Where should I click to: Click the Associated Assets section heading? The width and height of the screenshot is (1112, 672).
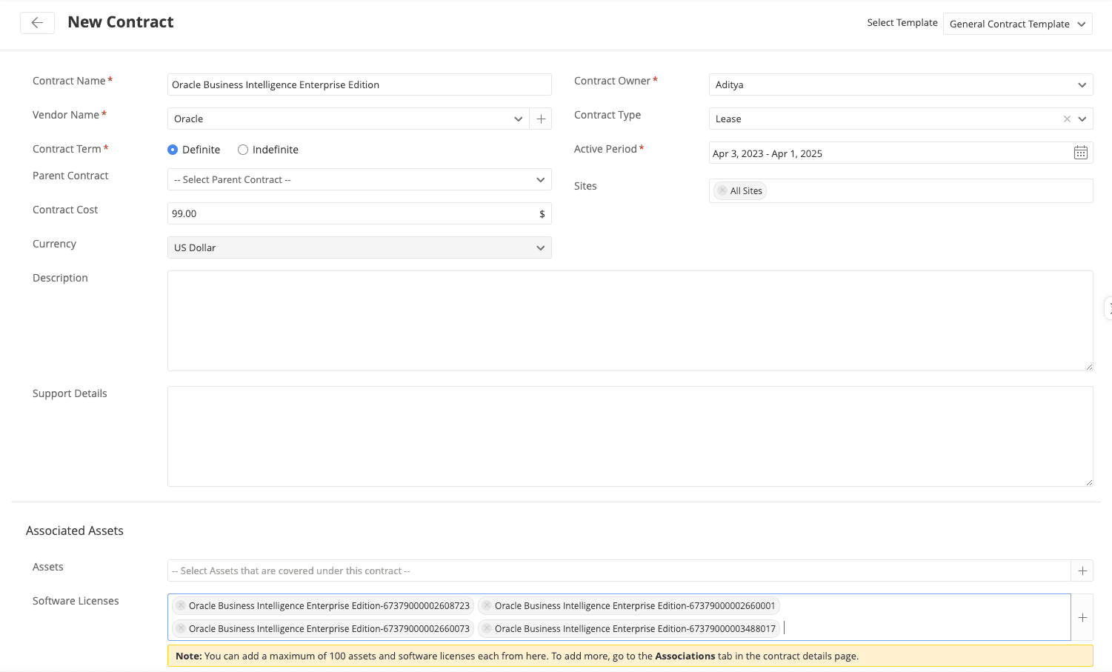[x=74, y=530]
